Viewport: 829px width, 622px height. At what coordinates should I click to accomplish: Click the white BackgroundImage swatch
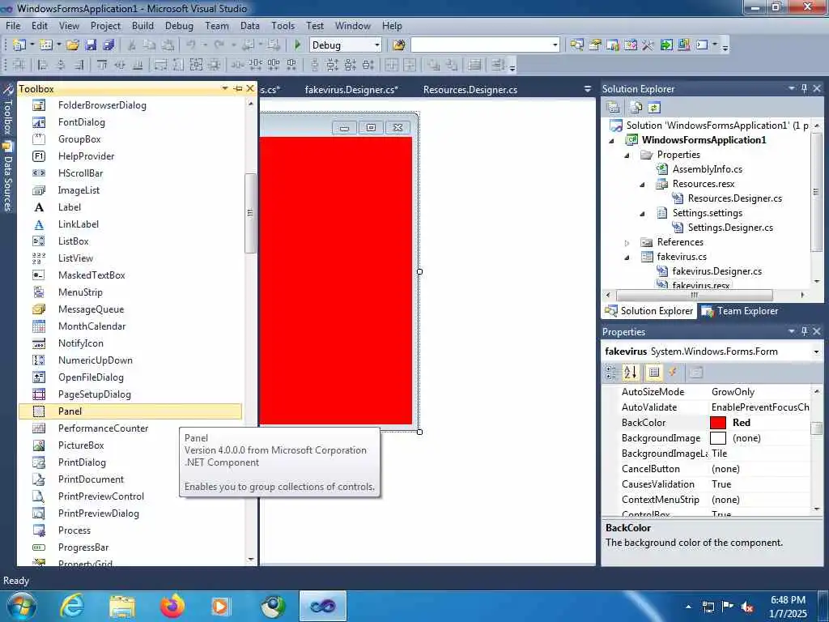coord(717,438)
